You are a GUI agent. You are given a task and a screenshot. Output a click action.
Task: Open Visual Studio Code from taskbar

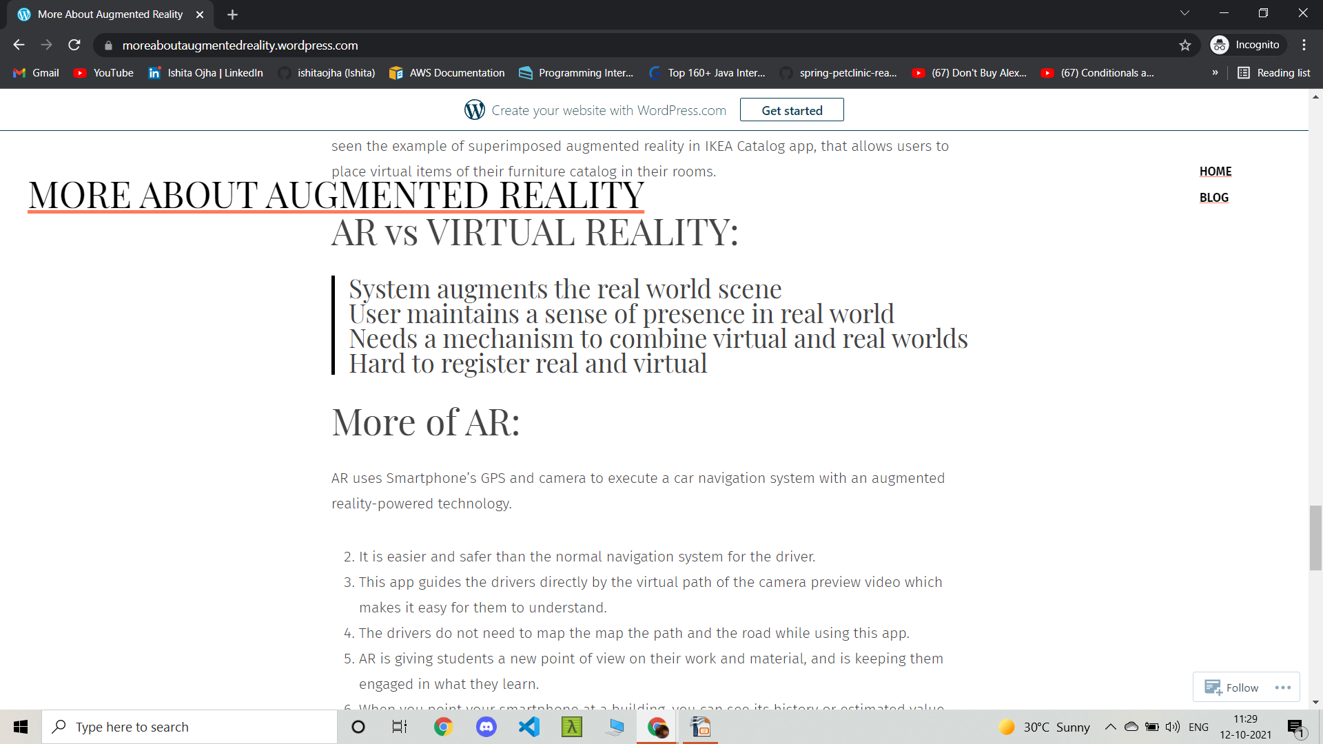click(x=529, y=727)
